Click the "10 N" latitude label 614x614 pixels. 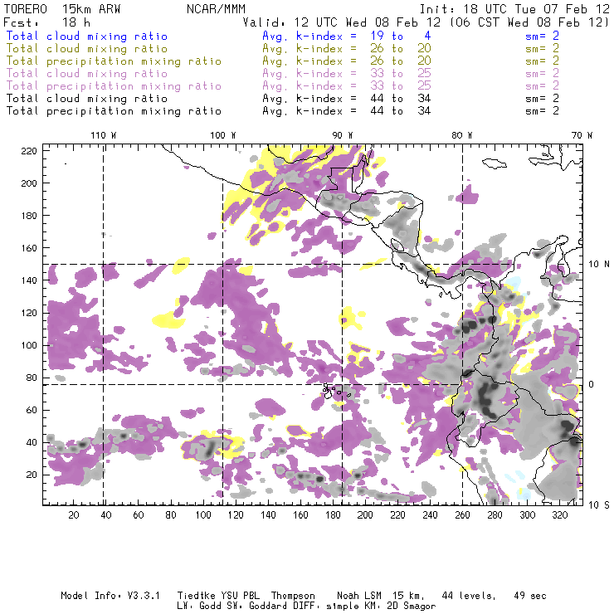pos(599,265)
